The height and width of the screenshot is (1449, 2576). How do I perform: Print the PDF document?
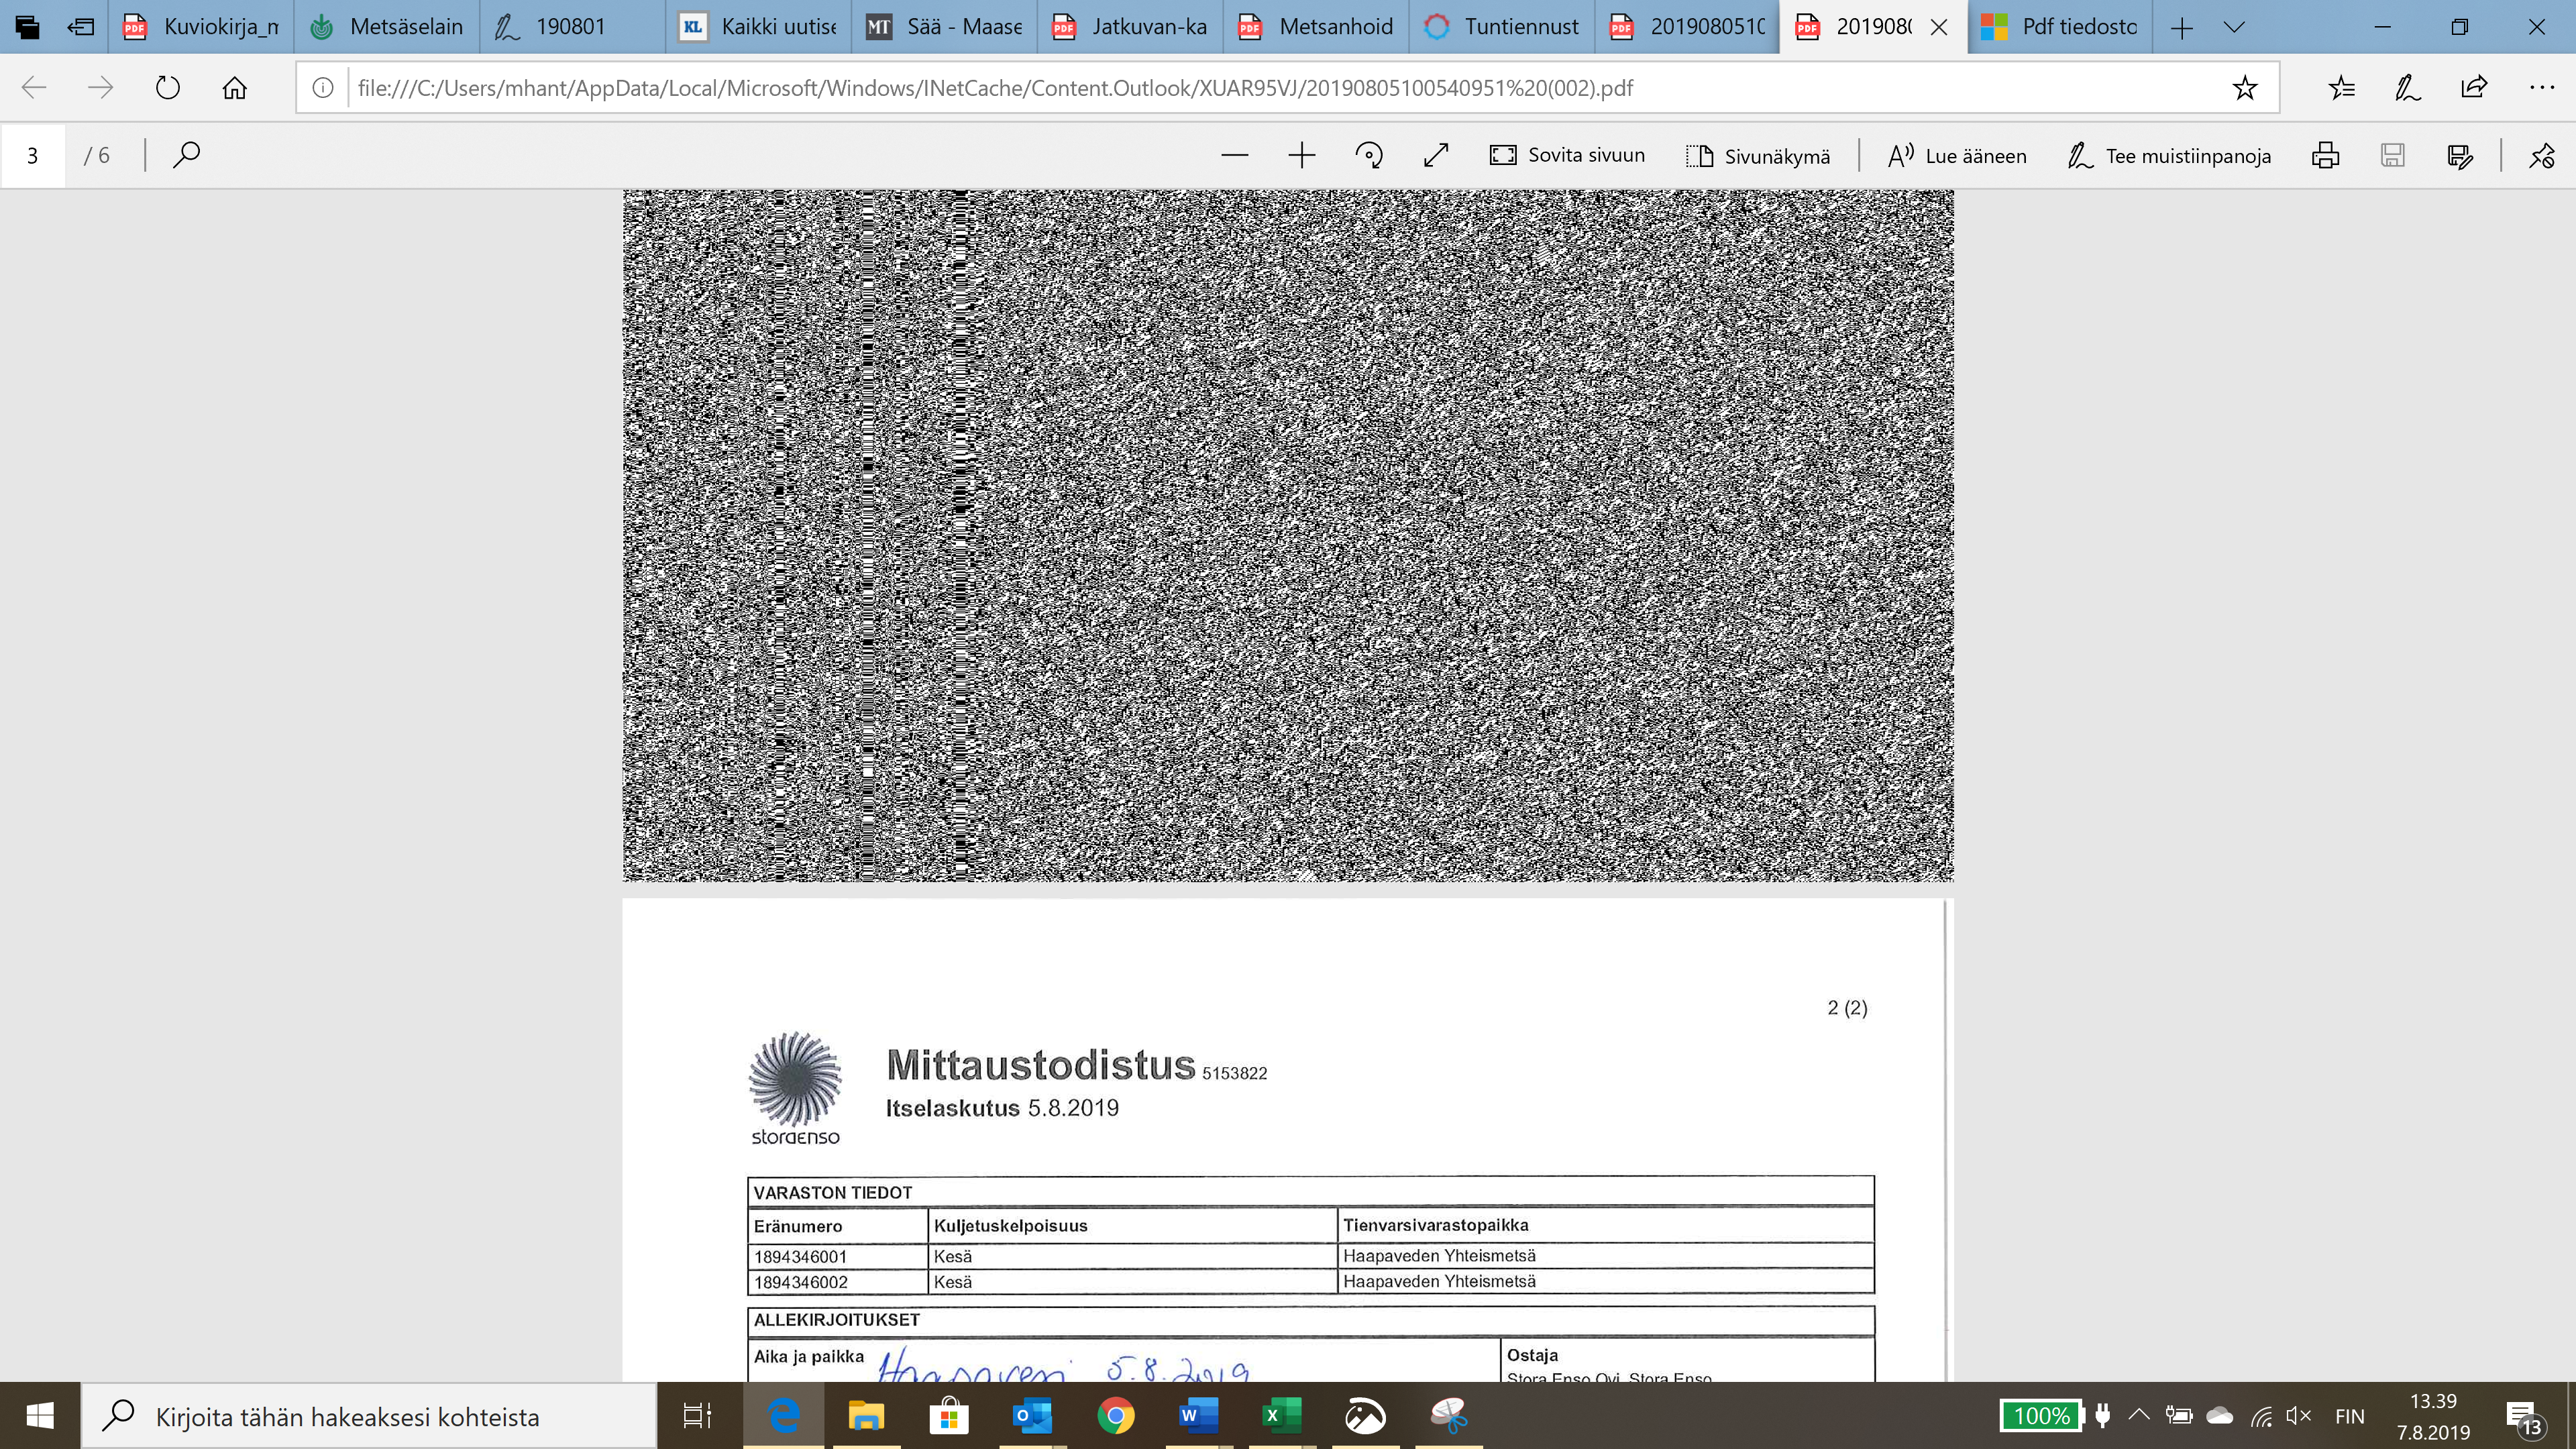click(2325, 155)
